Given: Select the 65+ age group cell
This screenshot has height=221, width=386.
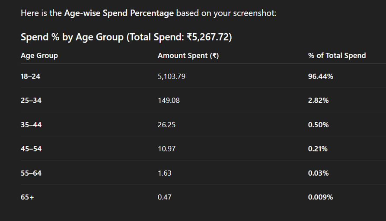Looking at the screenshot, I should point(27,197).
